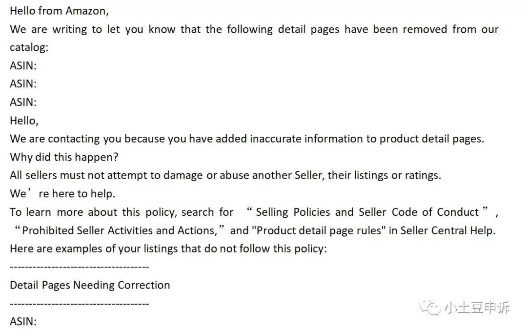This screenshot has height=331, width=527.
Task: Click 'Prohibited Seller Activities and Actions' phrase
Action: pos(120,231)
